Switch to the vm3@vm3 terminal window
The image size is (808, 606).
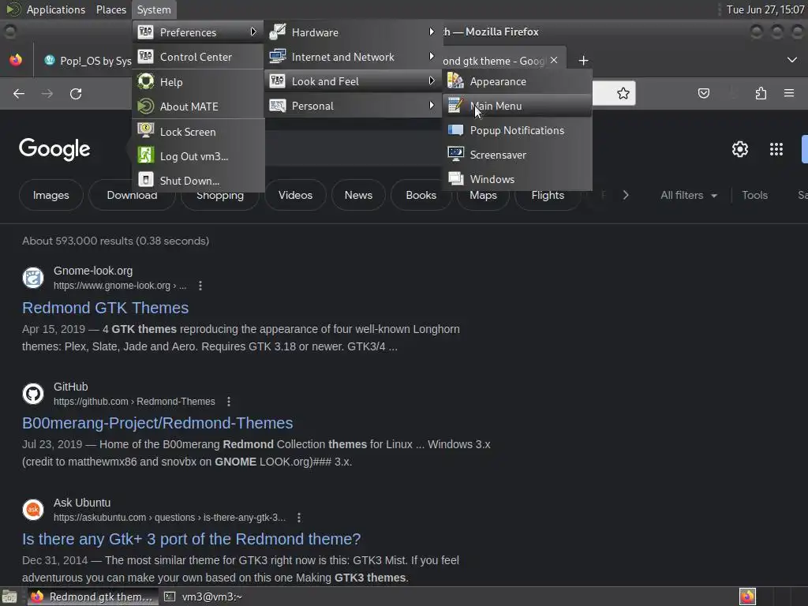tap(204, 597)
